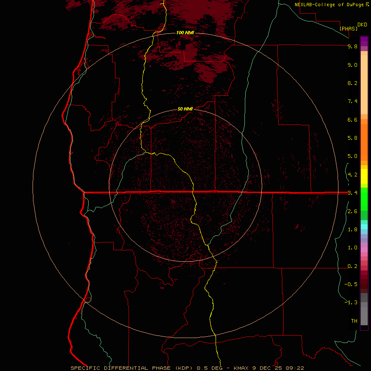Click the TH threshold label on scale
The width and height of the screenshot is (371, 371).
click(x=354, y=321)
